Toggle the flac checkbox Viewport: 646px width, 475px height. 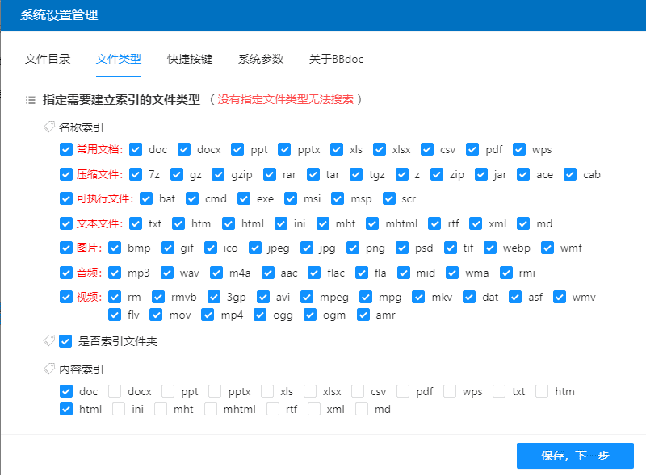[x=314, y=273]
